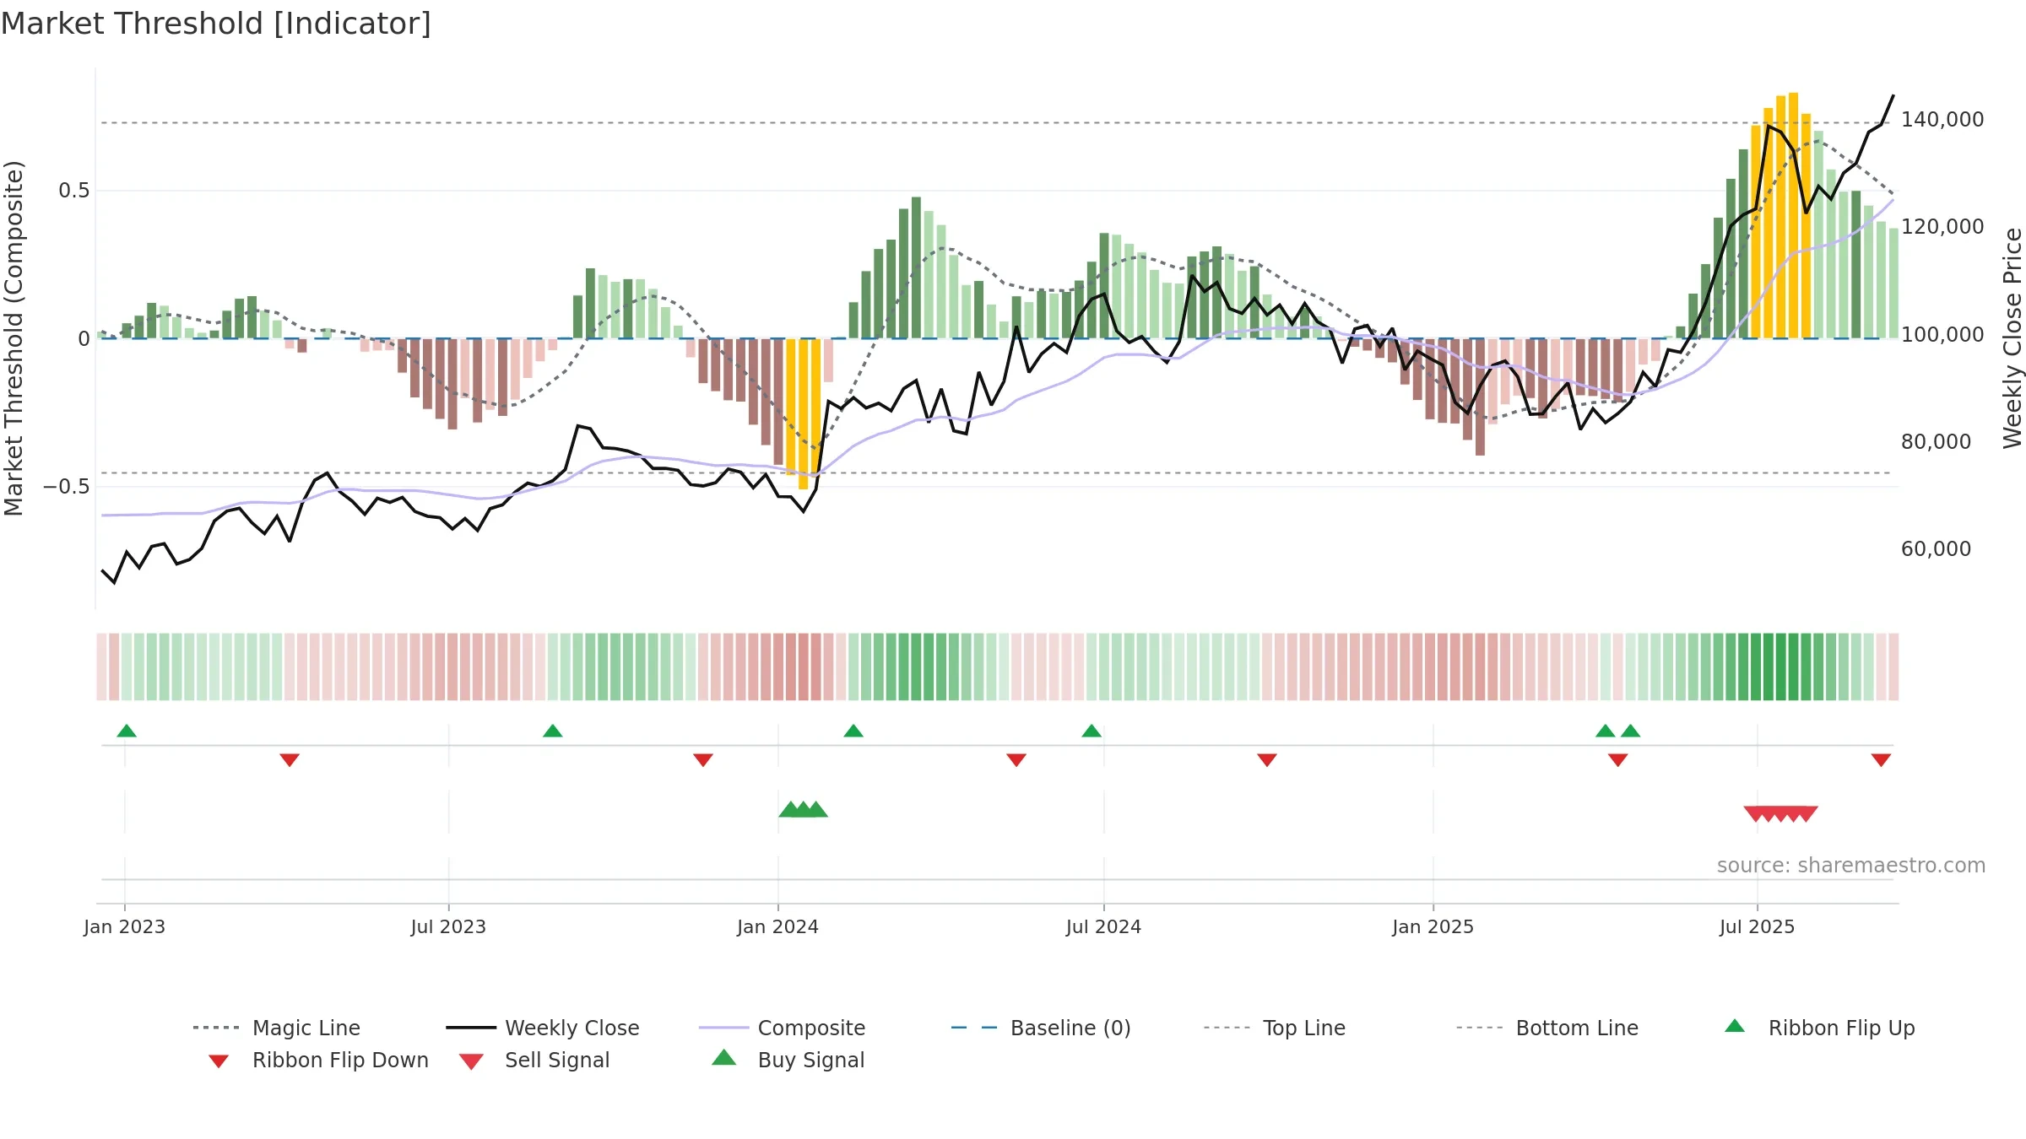Viewport: 2026px width, 1139px height.
Task: Click the 140,000 price axis label
Action: (x=1942, y=120)
